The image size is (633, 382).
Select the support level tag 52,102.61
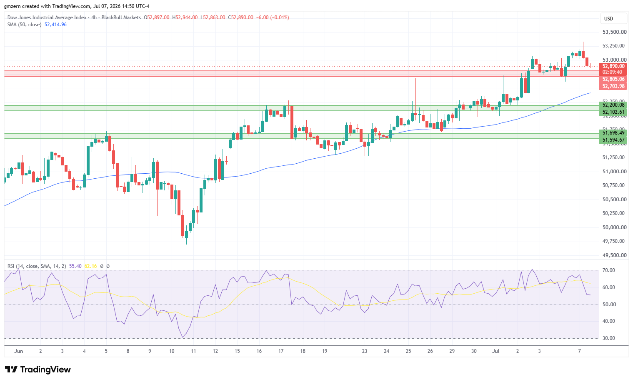613,112
